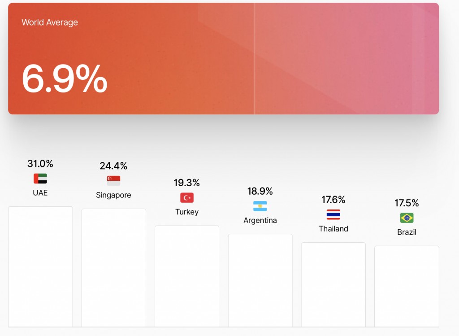Image resolution: width=459 pixels, height=336 pixels.
Task: Select the Thailand bar column
Action: point(333,284)
